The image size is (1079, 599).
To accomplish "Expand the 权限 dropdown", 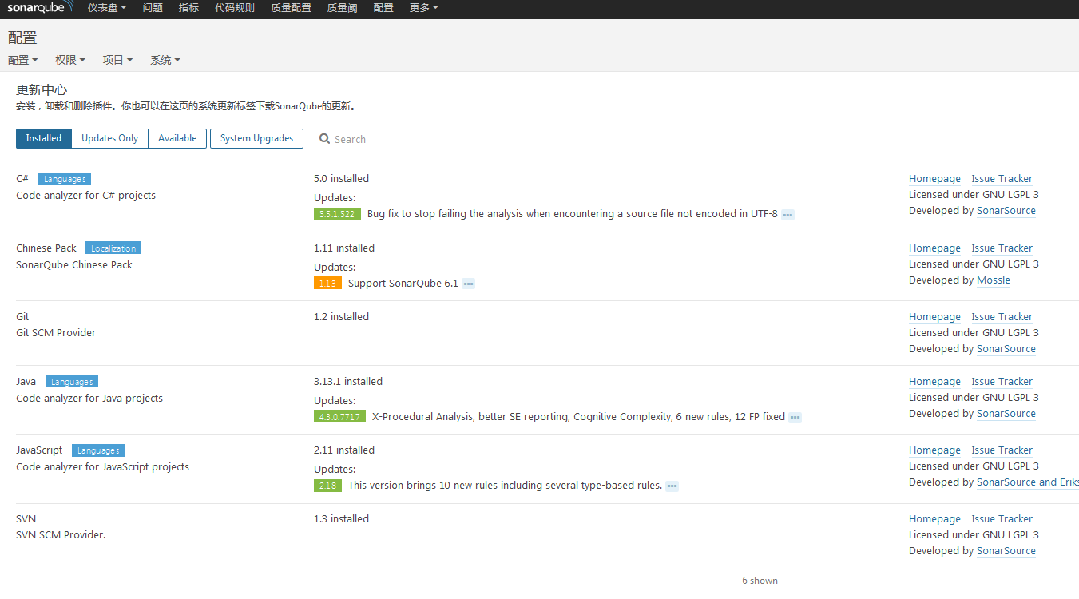I will tap(70, 60).
